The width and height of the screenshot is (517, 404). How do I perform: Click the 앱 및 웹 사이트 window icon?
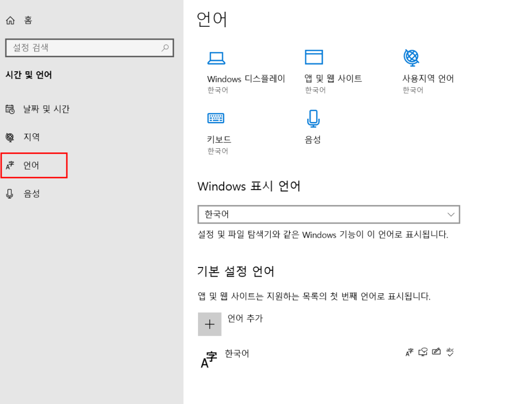click(x=314, y=57)
